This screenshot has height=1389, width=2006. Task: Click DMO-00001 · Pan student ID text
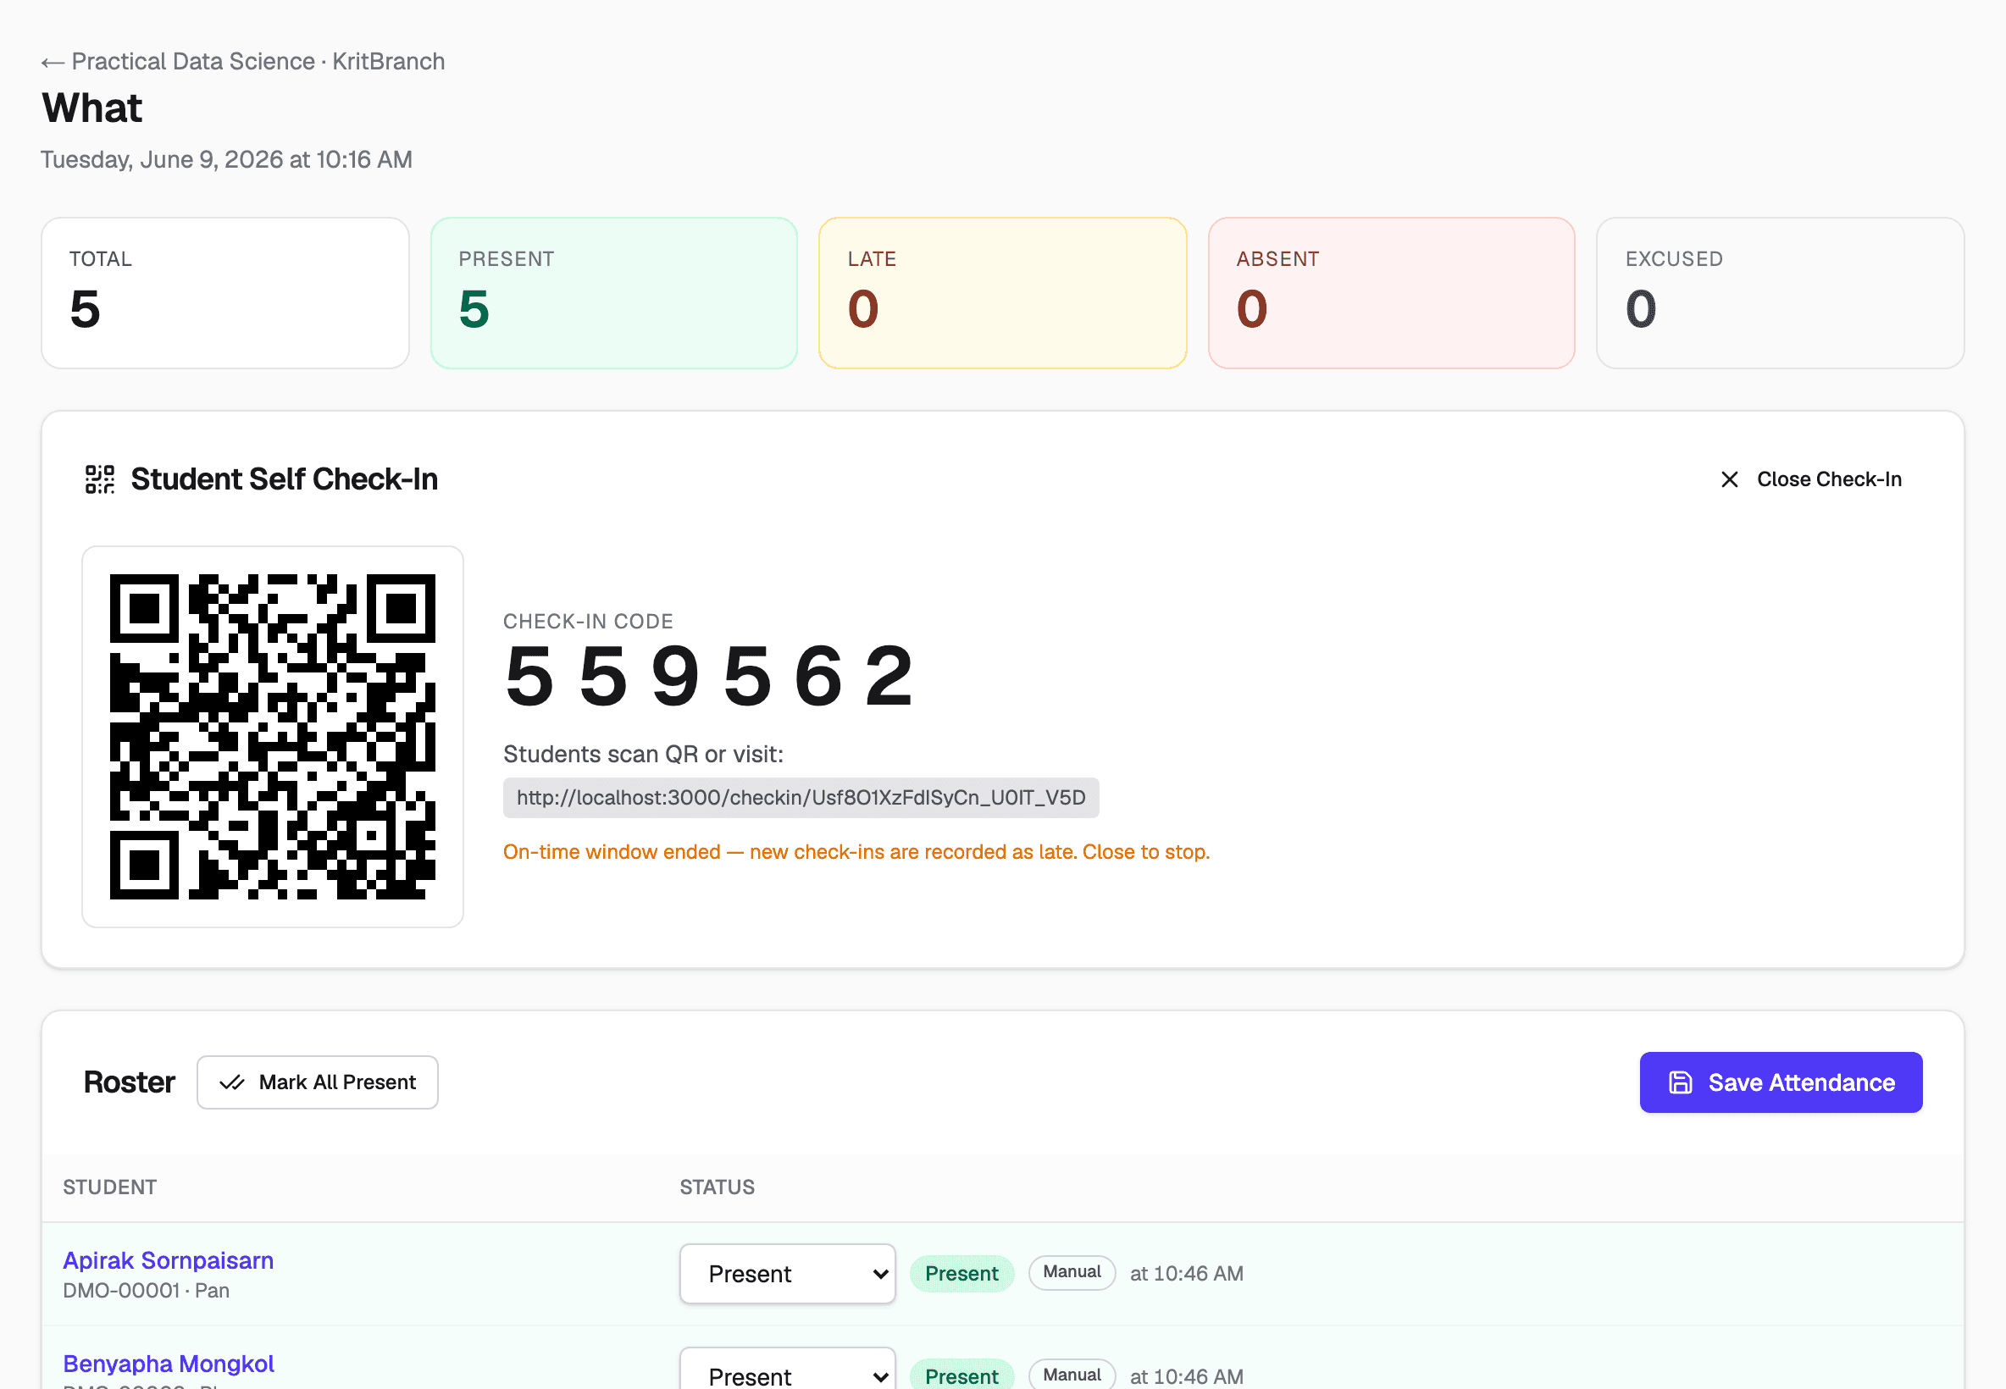(147, 1291)
